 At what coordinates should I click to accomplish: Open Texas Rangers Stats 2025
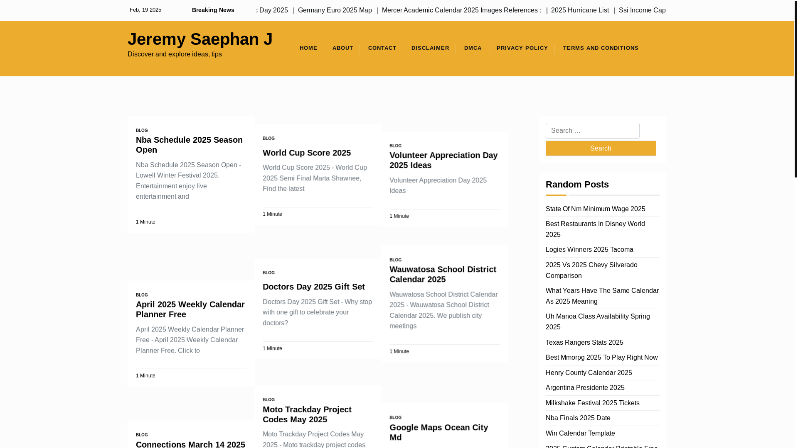click(x=584, y=343)
